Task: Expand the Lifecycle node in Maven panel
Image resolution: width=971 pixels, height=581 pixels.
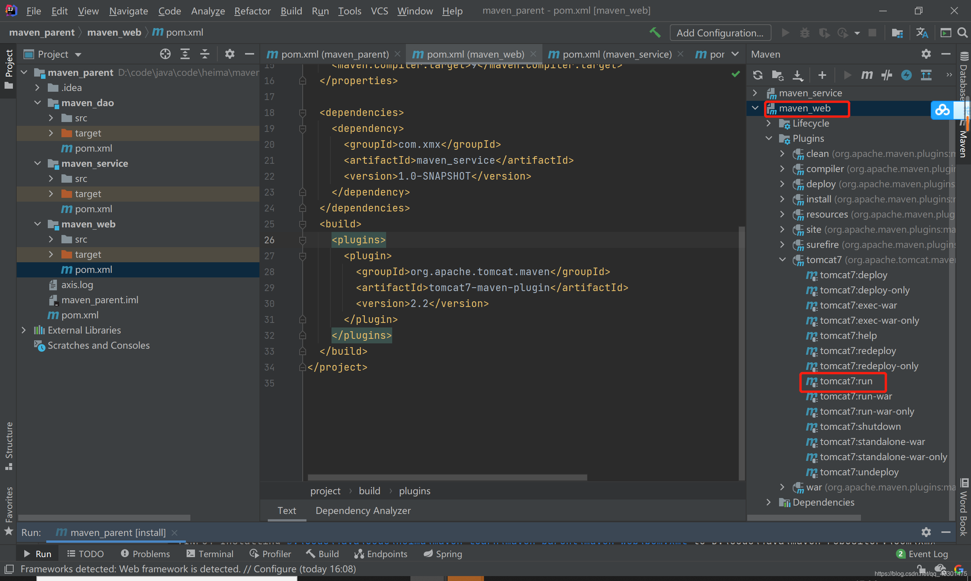Action: tap(769, 123)
